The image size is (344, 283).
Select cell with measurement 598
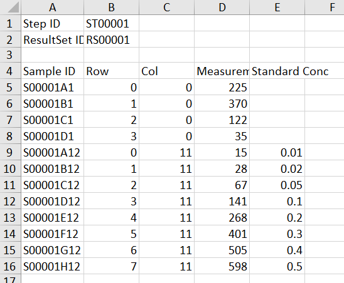[x=222, y=266]
